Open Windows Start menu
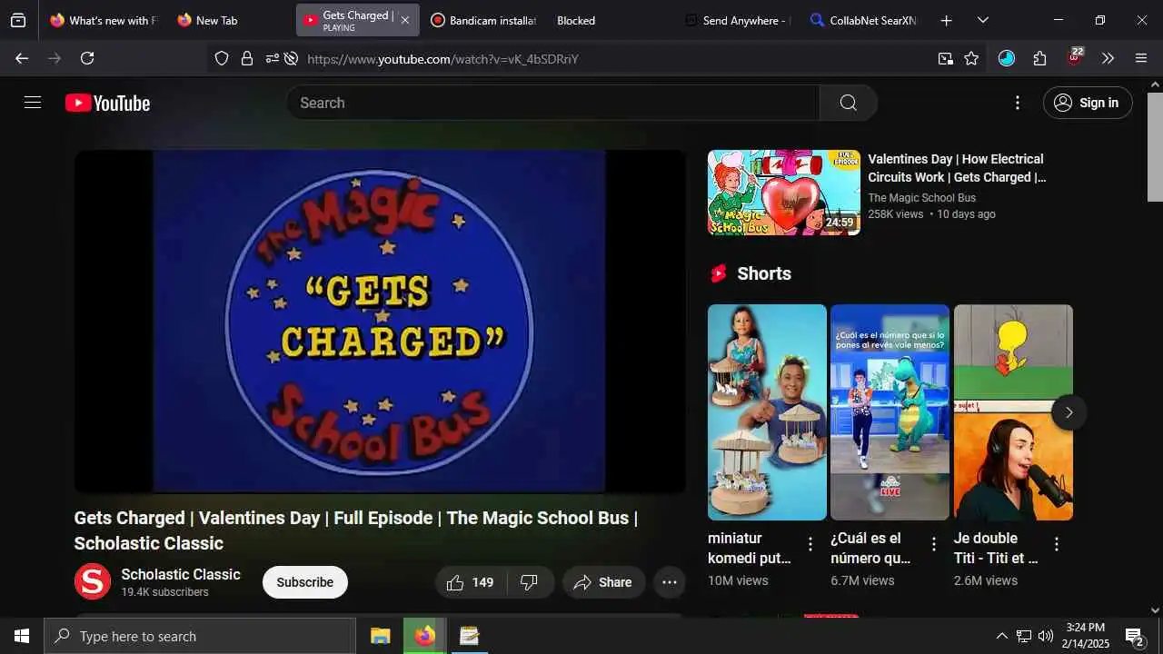 (22, 636)
